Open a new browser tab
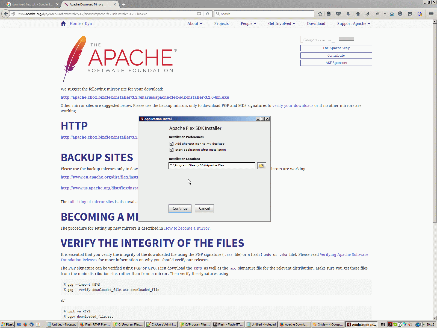Viewport: 437px width, 328px height. pyautogui.click(x=124, y=4)
